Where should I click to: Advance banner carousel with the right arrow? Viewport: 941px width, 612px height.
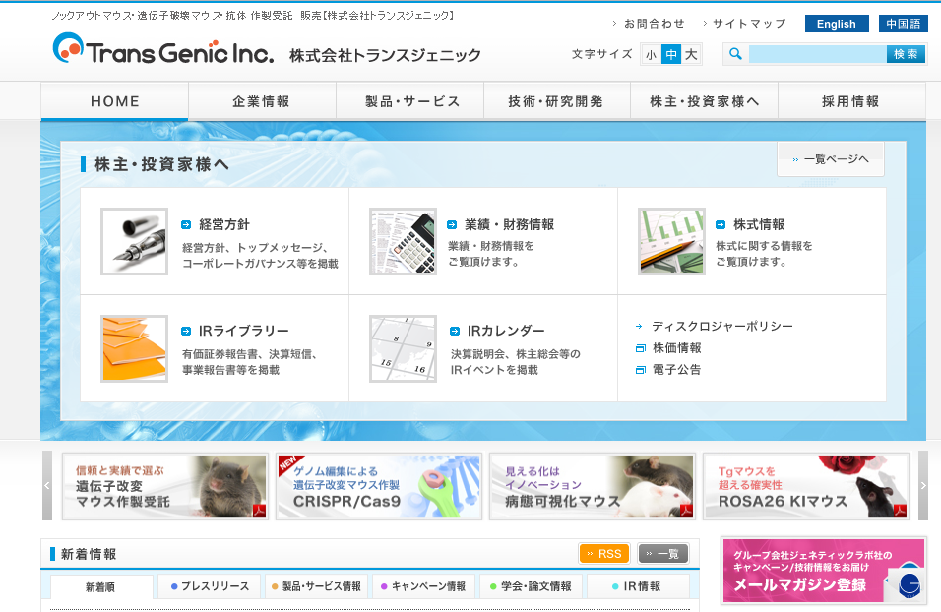923,485
